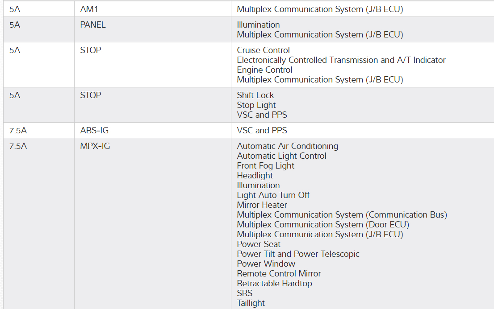This screenshot has width=494, height=309.
Task: Select the Front Fog Light entry
Action: coord(265,165)
